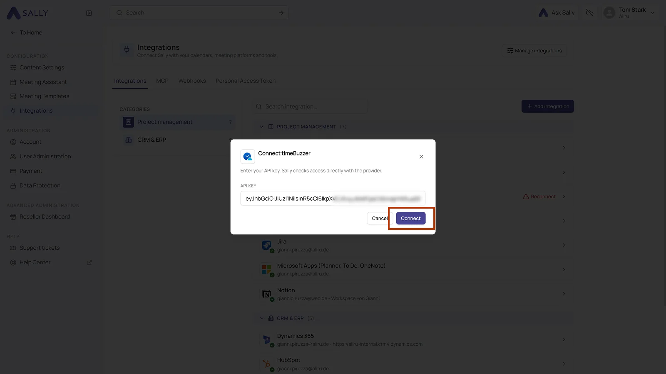Open Meeting Templates
The image size is (666, 374).
[x=44, y=96]
